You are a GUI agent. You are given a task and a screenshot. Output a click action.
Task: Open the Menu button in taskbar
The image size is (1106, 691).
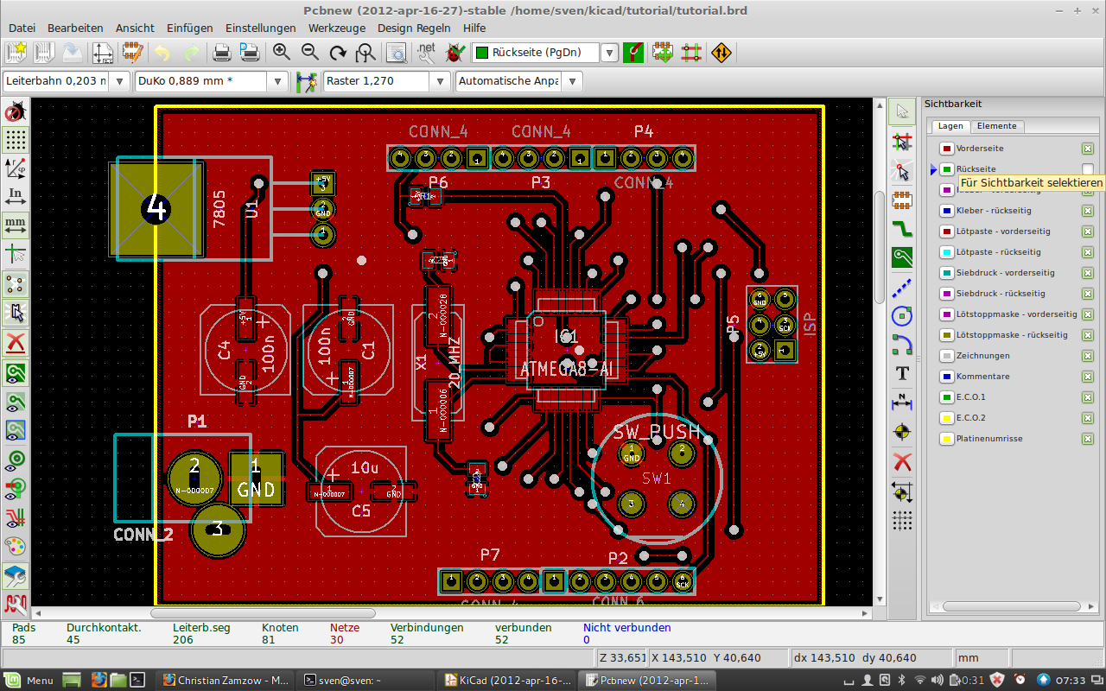[x=29, y=680]
